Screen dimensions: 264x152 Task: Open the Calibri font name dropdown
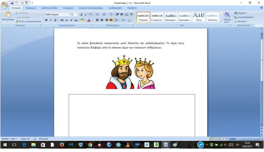click(x=69, y=14)
